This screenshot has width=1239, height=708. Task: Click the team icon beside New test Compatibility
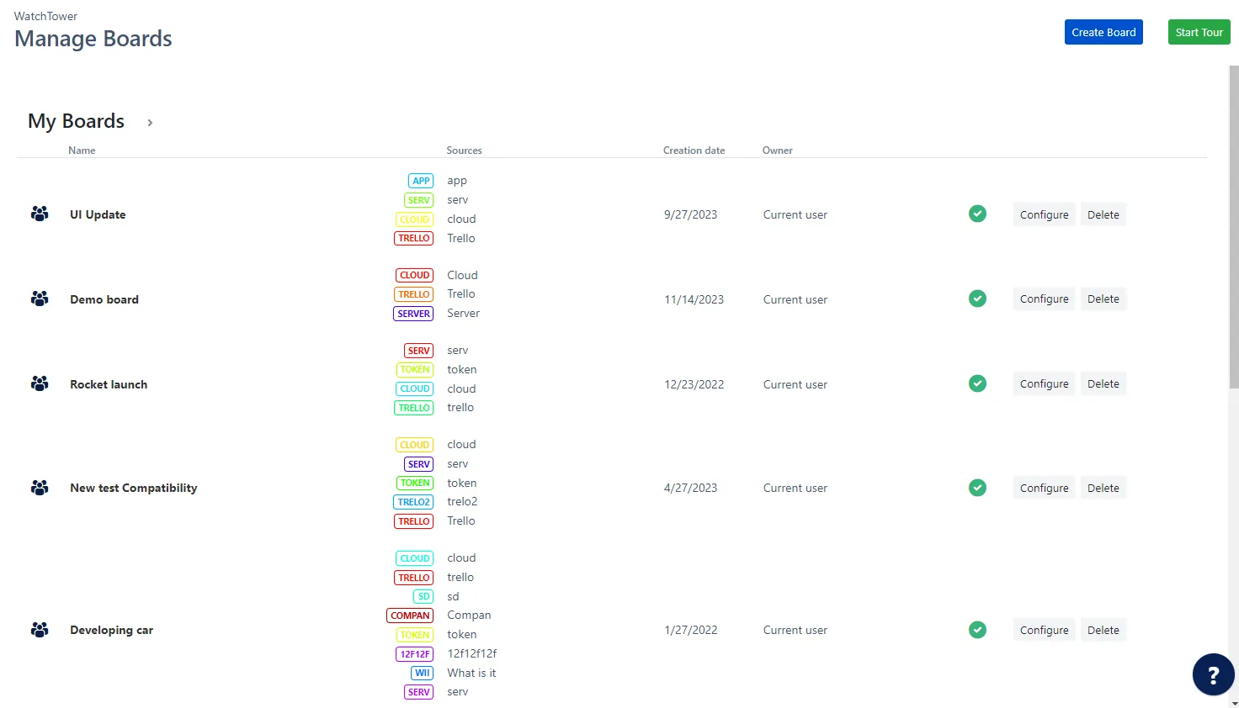tap(40, 487)
